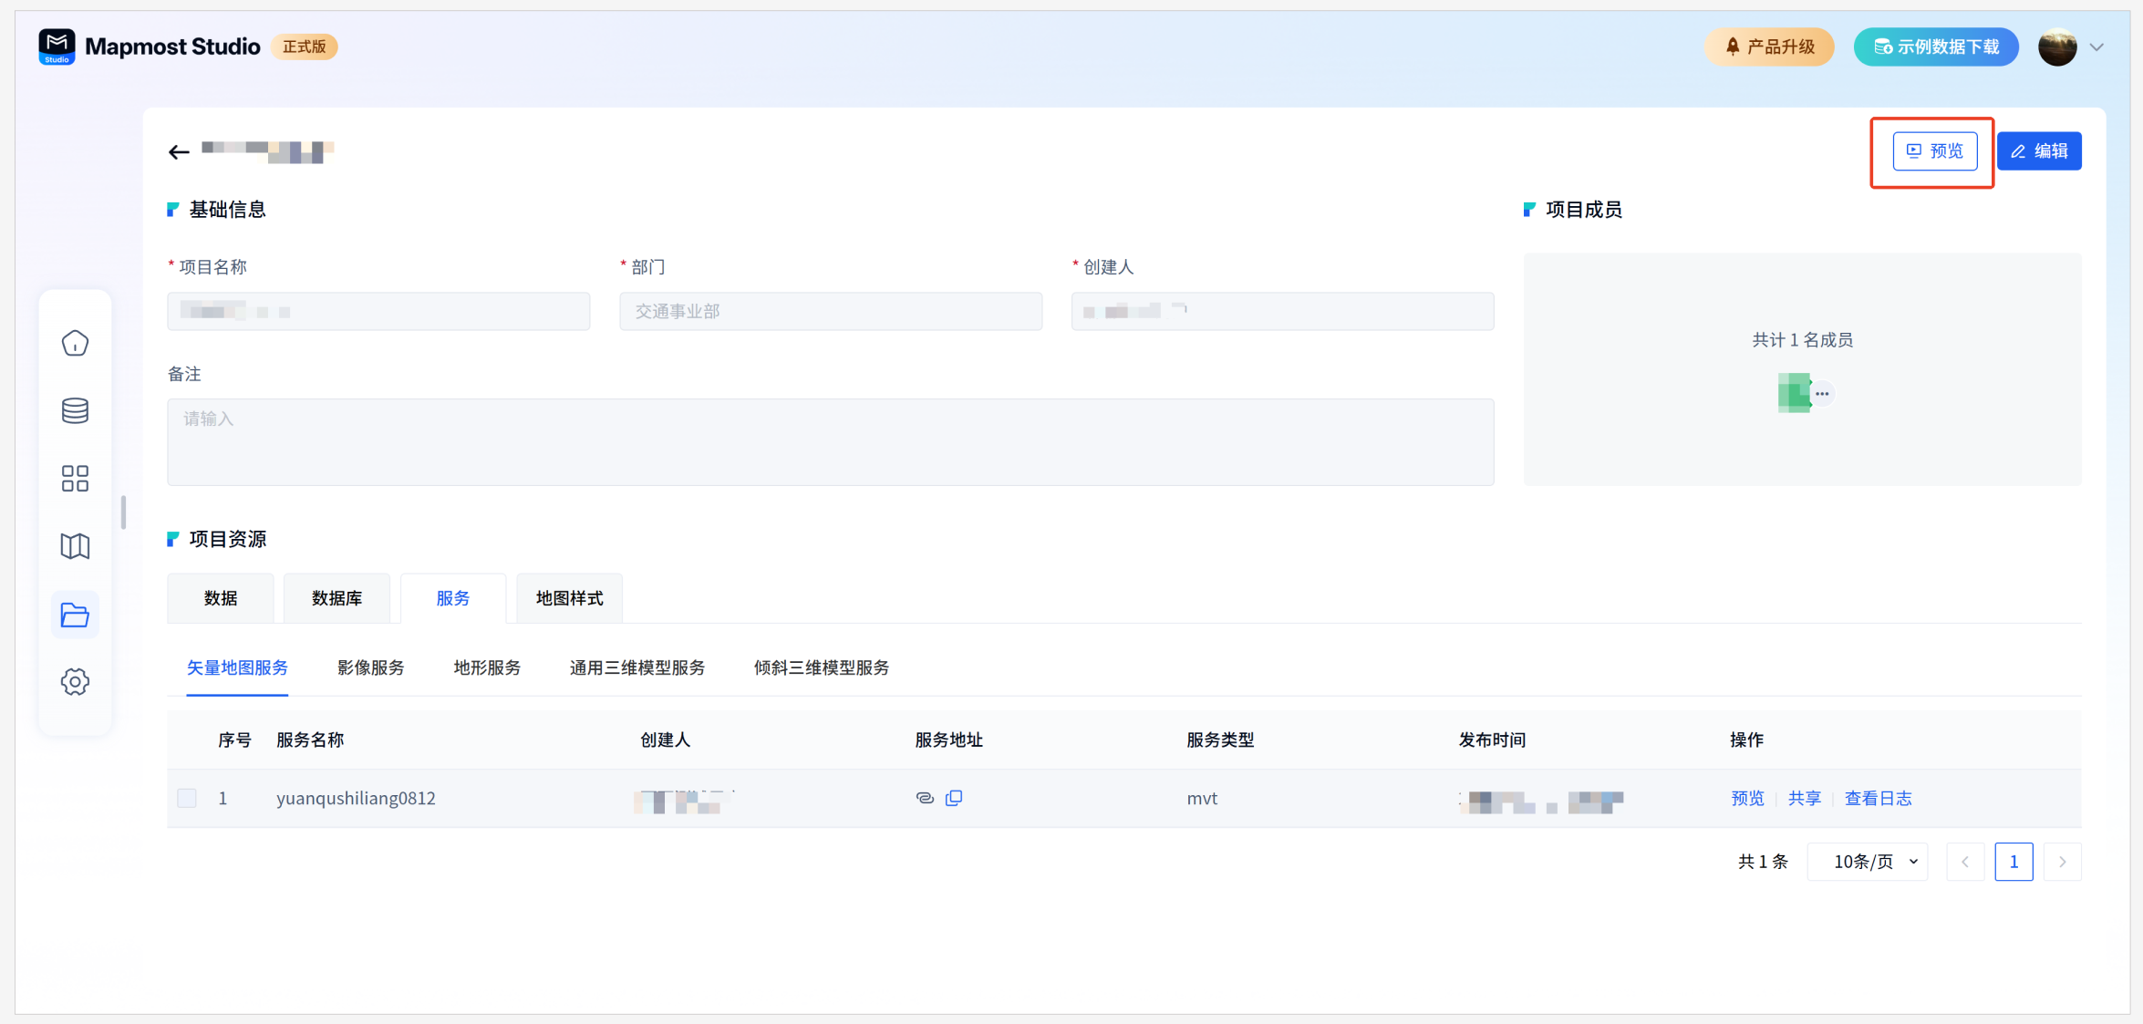
Task: Select the folder projects sidebar icon
Action: click(75, 615)
